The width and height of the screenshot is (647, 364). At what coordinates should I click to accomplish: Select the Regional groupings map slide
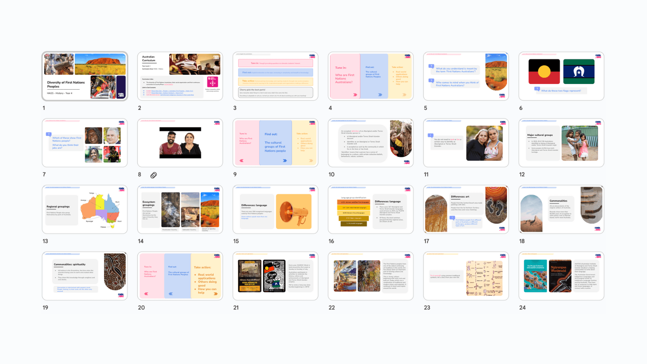tap(85, 209)
